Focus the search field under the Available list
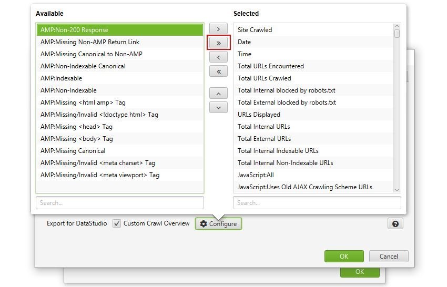Screen dimensions: 447x287 (x=119, y=202)
